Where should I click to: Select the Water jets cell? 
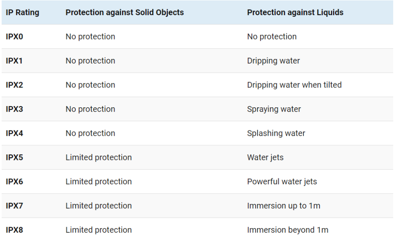(265, 157)
